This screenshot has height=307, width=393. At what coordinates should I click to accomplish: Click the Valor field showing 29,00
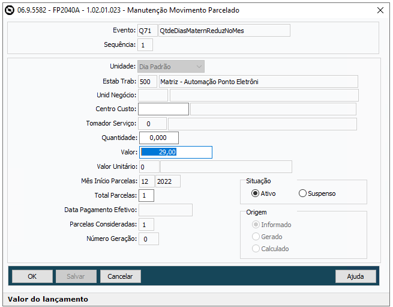coord(176,152)
